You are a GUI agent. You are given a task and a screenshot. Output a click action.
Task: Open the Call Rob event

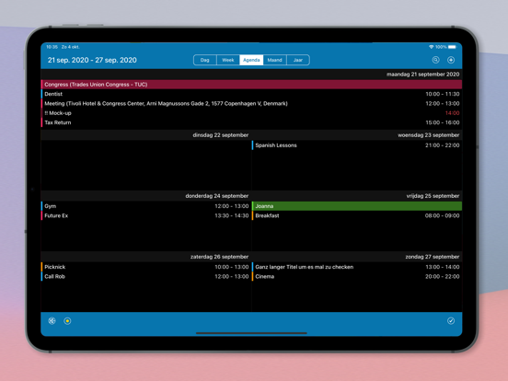click(145, 277)
